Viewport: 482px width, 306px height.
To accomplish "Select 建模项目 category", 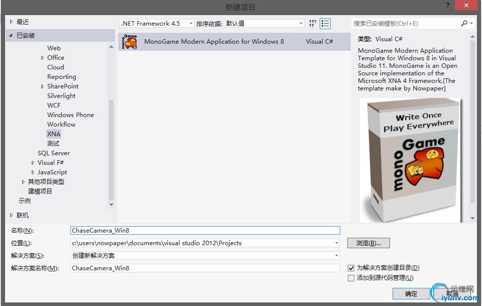I will [x=40, y=191].
